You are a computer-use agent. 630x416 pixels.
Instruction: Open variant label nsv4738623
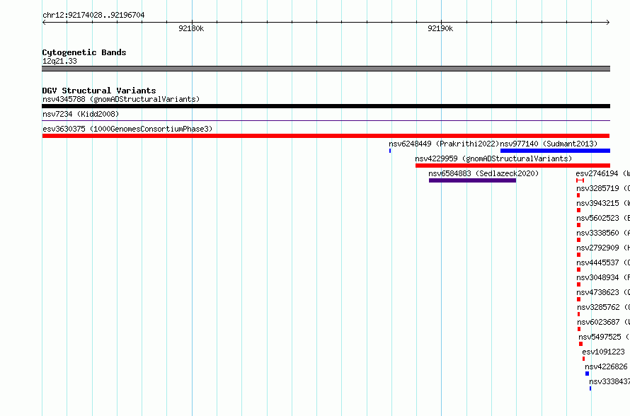[597, 292]
